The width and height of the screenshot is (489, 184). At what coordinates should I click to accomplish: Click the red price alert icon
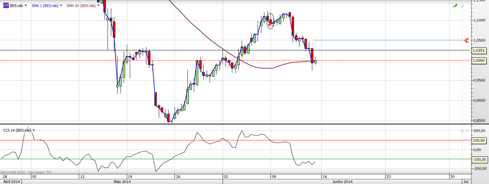466,41
